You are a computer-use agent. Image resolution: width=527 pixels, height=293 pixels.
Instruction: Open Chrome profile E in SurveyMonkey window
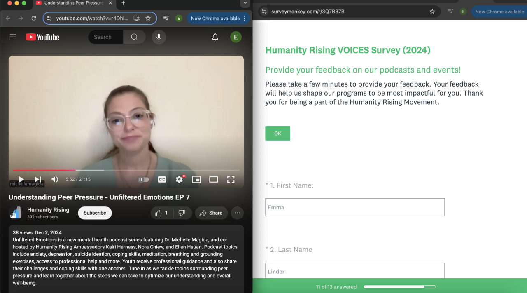click(463, 12)
